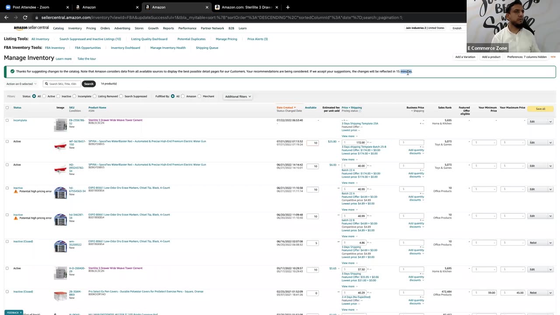Screen dimensions: 560x315
Task: Open the Pro Select Ex Pen Covers thumbnail
Action: (60, 296)
